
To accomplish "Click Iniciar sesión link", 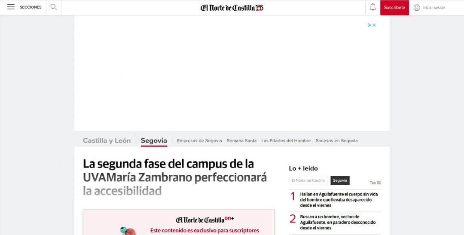I will click(x=433, y=8).
